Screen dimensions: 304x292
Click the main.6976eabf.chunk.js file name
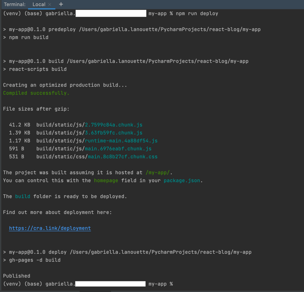[118, 149]
